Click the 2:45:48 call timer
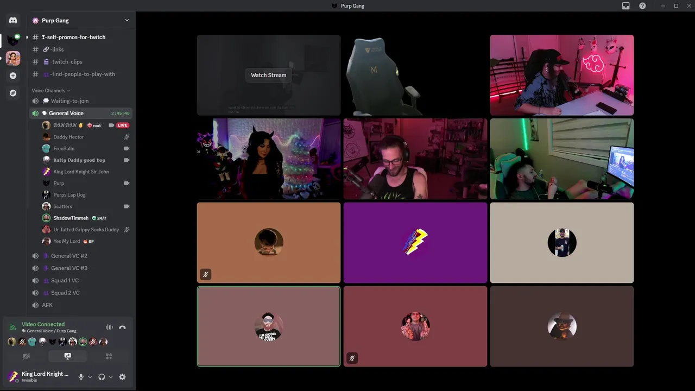 [121, 113]
